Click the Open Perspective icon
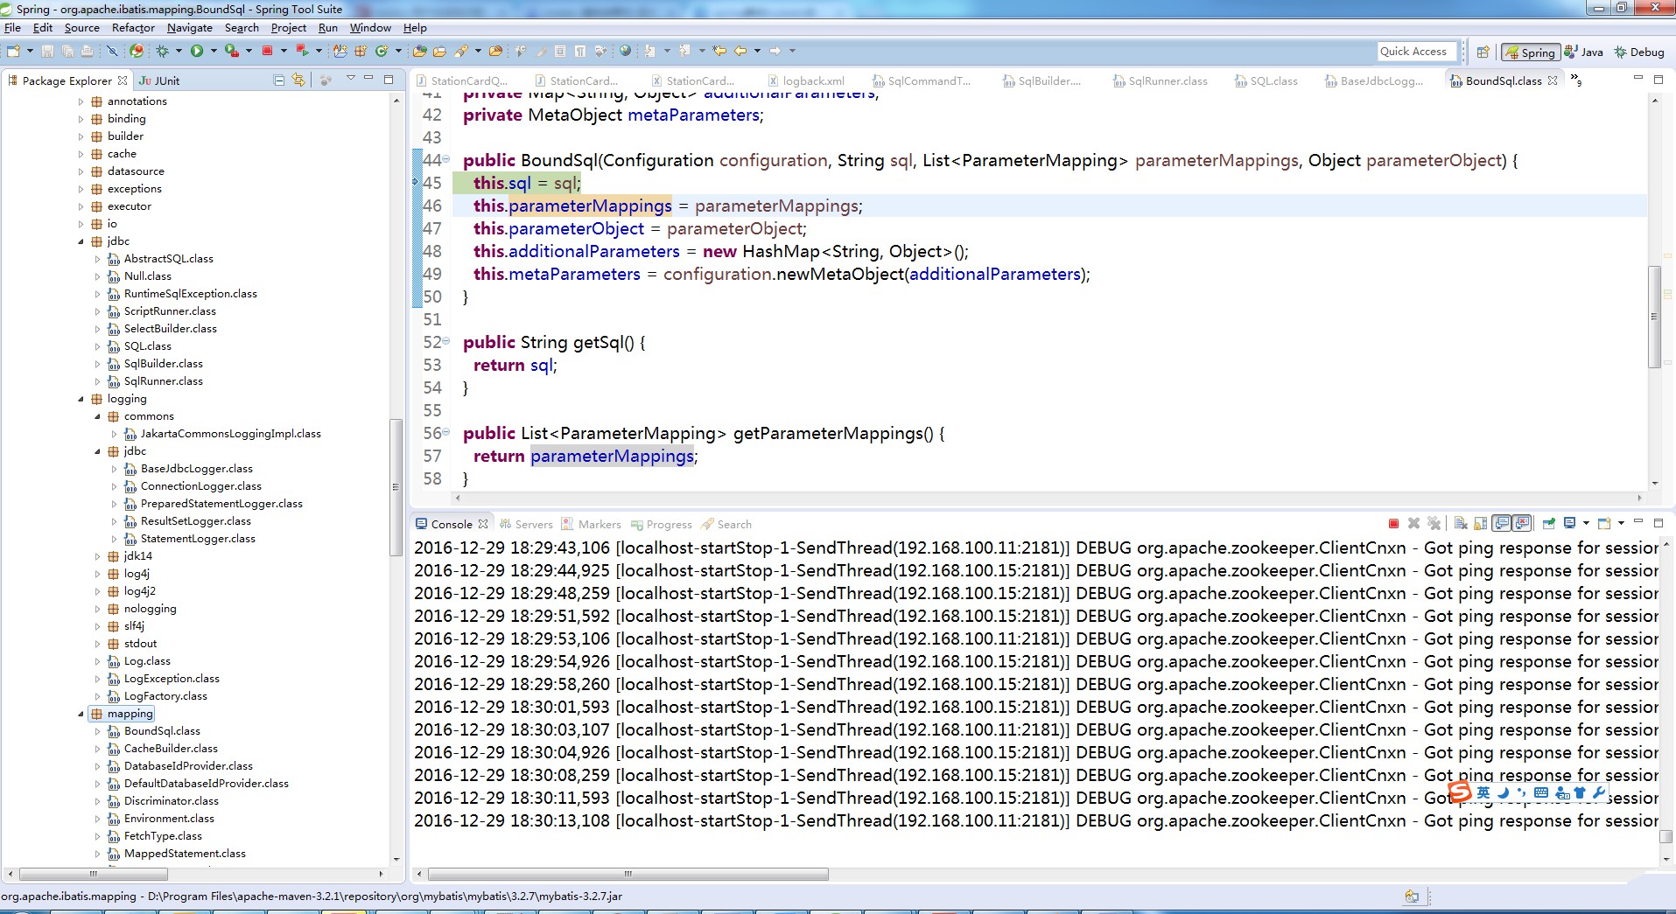This screenshot has height=914, width=1676. pos(1483,52)
